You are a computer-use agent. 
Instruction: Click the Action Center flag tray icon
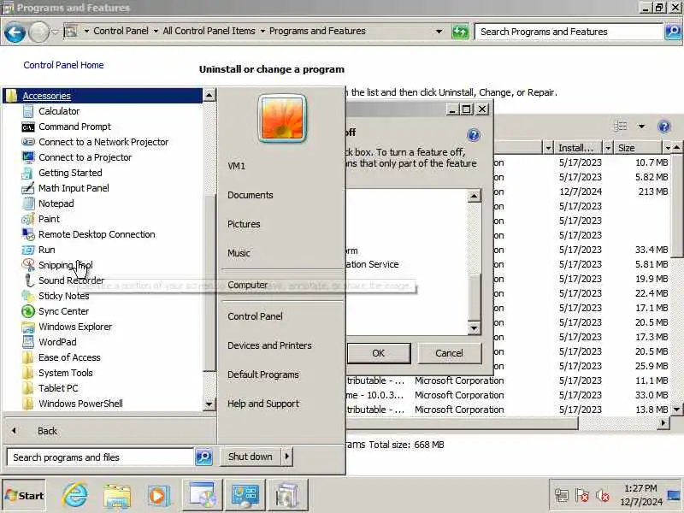[582, 496]
